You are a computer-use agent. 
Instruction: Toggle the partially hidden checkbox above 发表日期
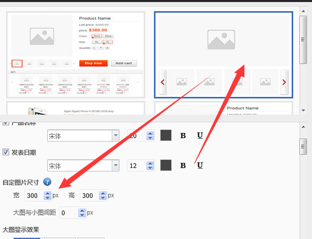click(6, 123)
